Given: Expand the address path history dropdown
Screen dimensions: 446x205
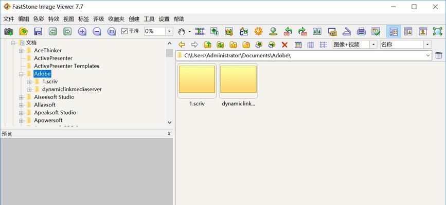Looking at the screenshot, I should [x=429, y=55].
